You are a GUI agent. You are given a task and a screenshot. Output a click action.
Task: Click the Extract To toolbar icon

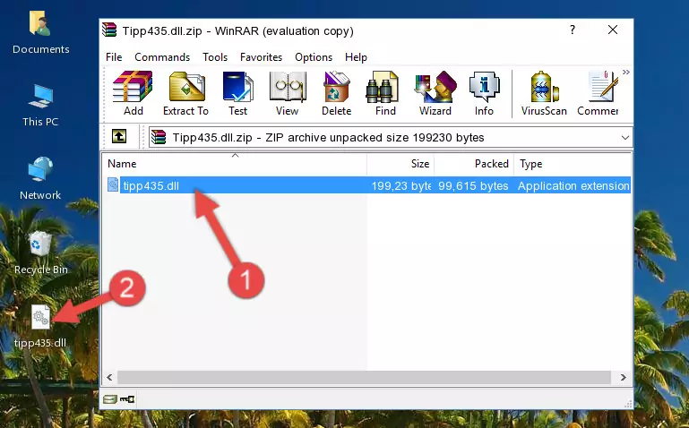point(185,93)
